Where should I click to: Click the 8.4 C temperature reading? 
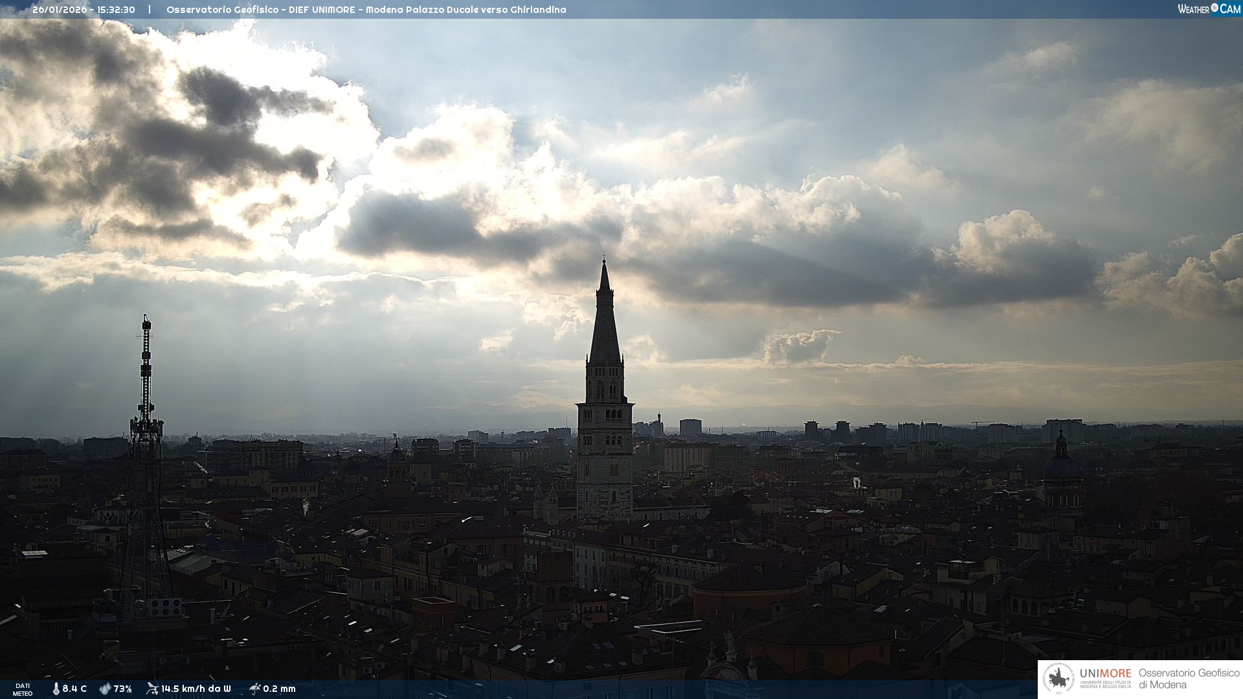pos(74,689)
